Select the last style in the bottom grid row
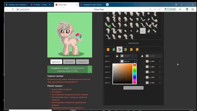197x111 pixels. 131,37
